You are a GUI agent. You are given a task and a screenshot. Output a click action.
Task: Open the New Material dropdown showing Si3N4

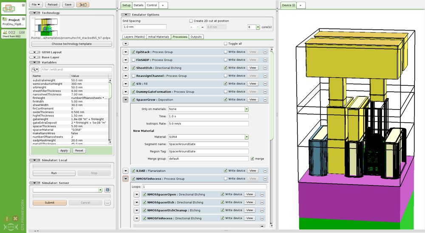pyautogui.click(x=246, y=137)
